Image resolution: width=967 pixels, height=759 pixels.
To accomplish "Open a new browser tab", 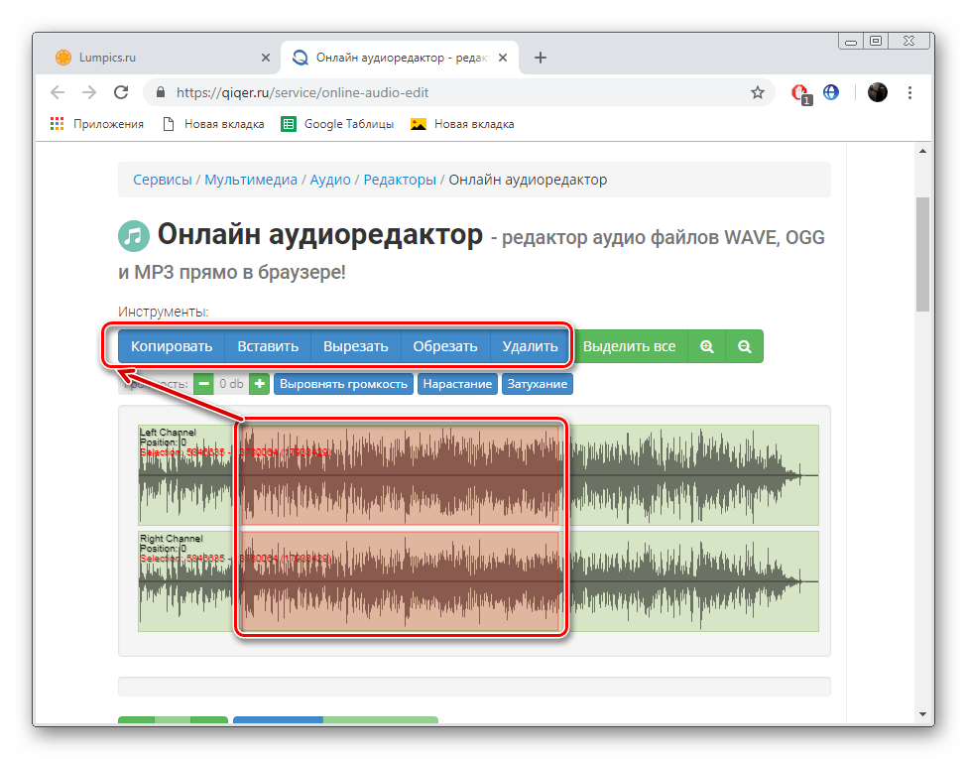I will [540, 58].
